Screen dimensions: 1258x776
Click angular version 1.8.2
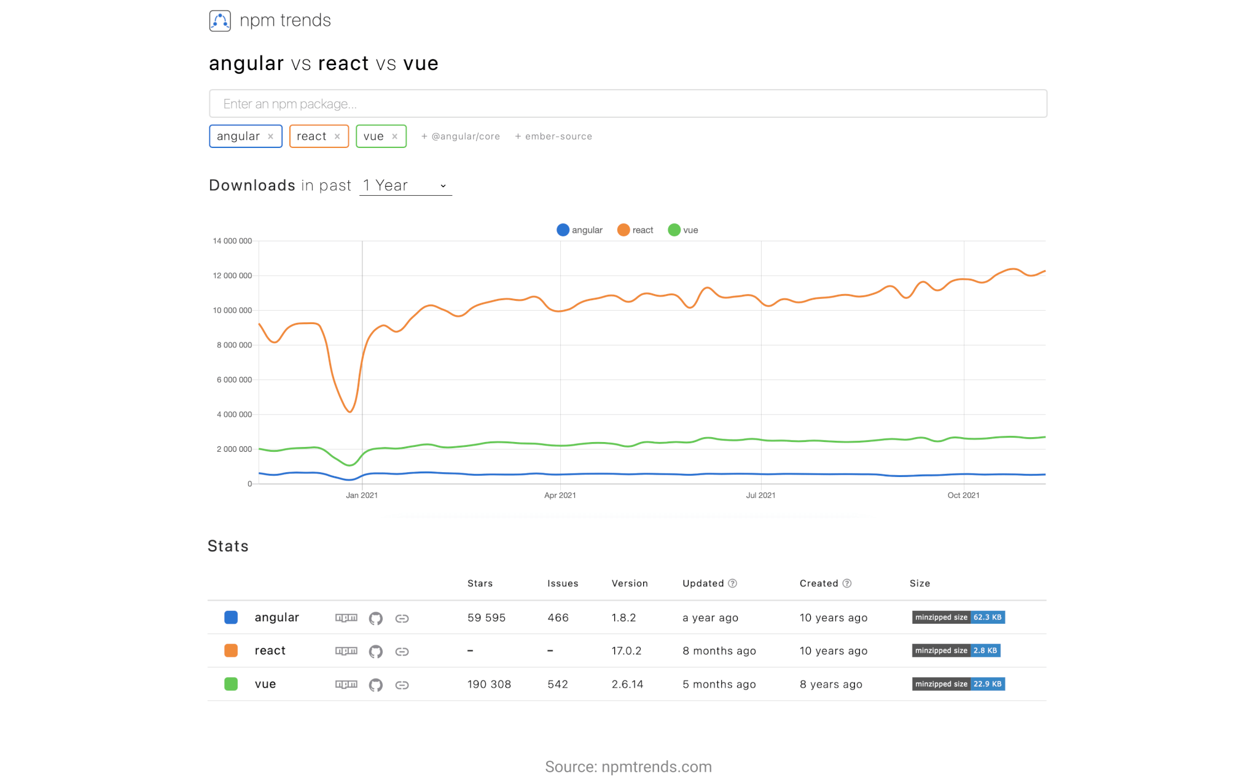pos(623,618)
